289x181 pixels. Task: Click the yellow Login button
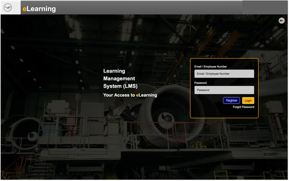pyautogui.click(x=248, y=101)
